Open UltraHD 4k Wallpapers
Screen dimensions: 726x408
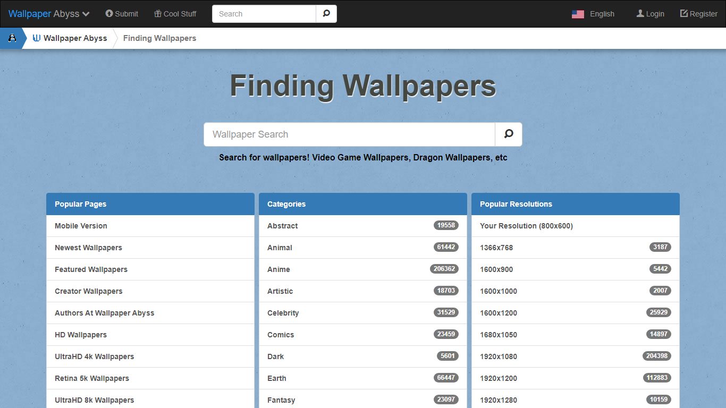pos(150,356)
